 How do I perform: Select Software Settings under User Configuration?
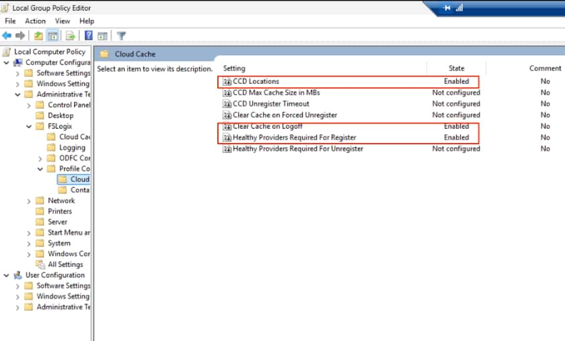tap(63, 286)
